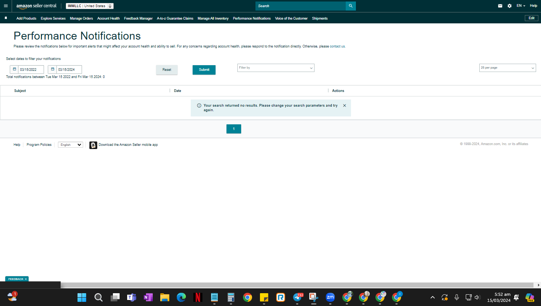The height and width of the screenshot is (306, 541).
Task: Open Calculator from the taskbar
Action: coord(231,297)
